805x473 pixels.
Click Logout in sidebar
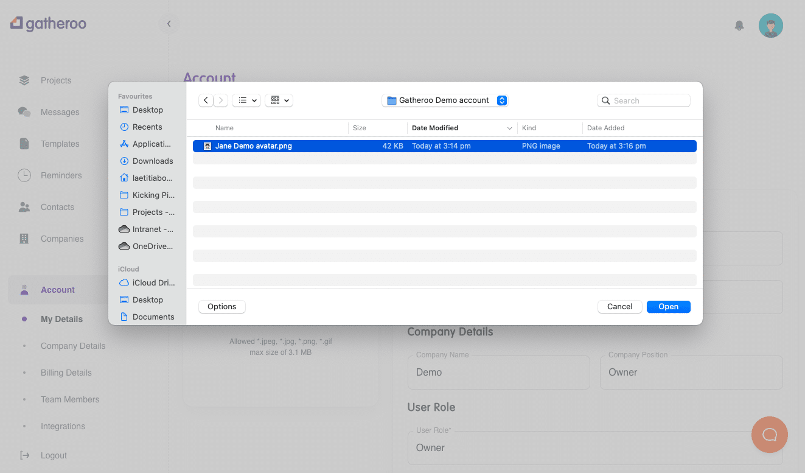point(54,455)
